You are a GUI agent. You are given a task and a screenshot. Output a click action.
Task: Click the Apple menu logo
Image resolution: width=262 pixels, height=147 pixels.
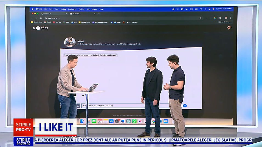(x=33, y=9)
